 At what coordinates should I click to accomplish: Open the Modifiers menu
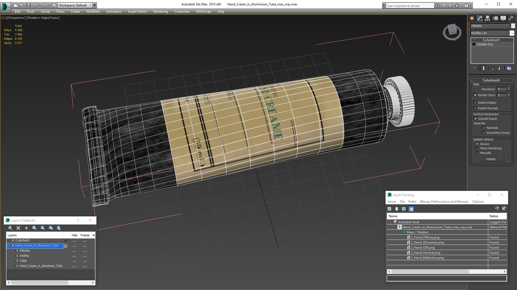click(x=93, y=12)
